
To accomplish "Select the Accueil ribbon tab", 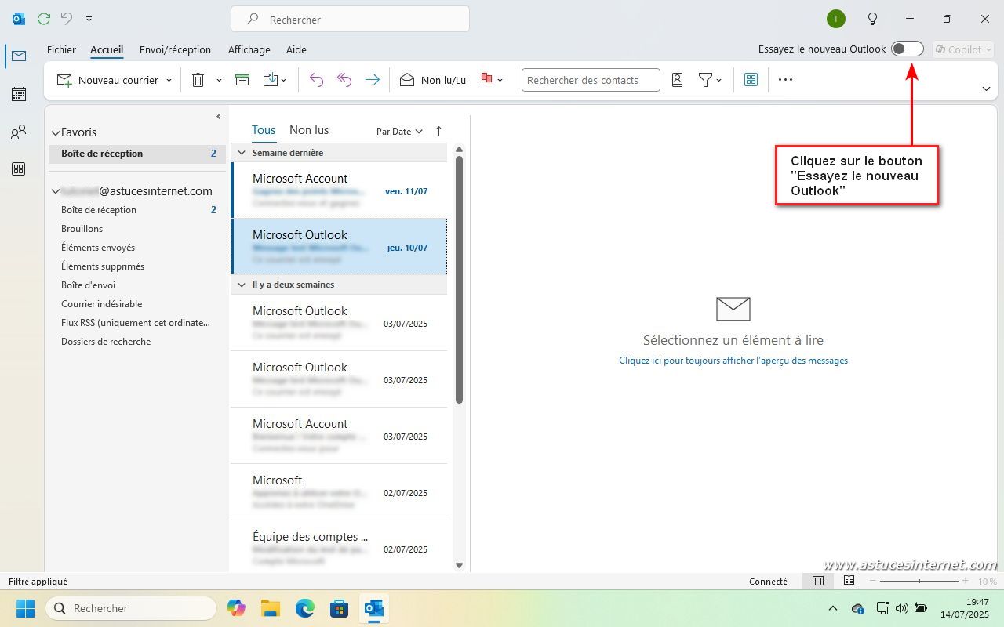I will pos(107,49).
